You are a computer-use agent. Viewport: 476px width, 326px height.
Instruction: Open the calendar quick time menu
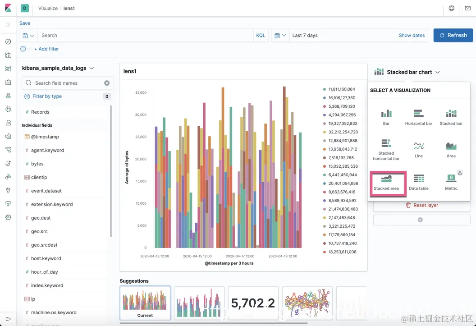click(280, 36)
